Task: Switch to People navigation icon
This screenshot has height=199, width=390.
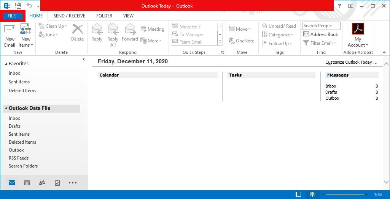Action: [42, 183]
